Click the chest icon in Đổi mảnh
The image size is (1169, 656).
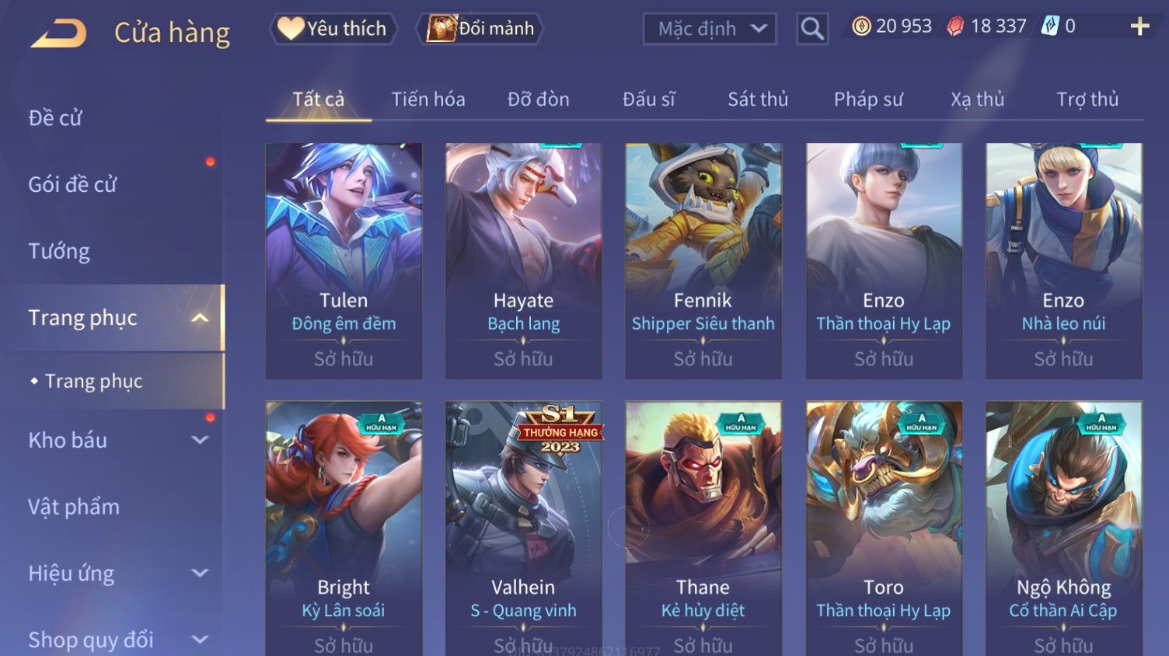(x=441, y=29)
